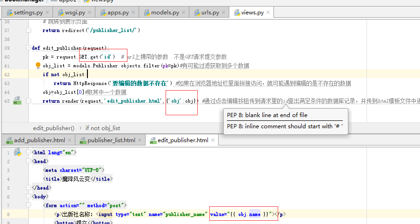Click the views.py Python file icon
This screenshot has width=420, height=224.
click(237, 13)
